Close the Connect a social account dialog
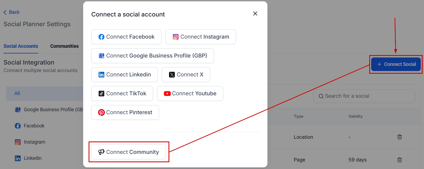The width and height of the screenshot is (424, 169). pos(255,13)
